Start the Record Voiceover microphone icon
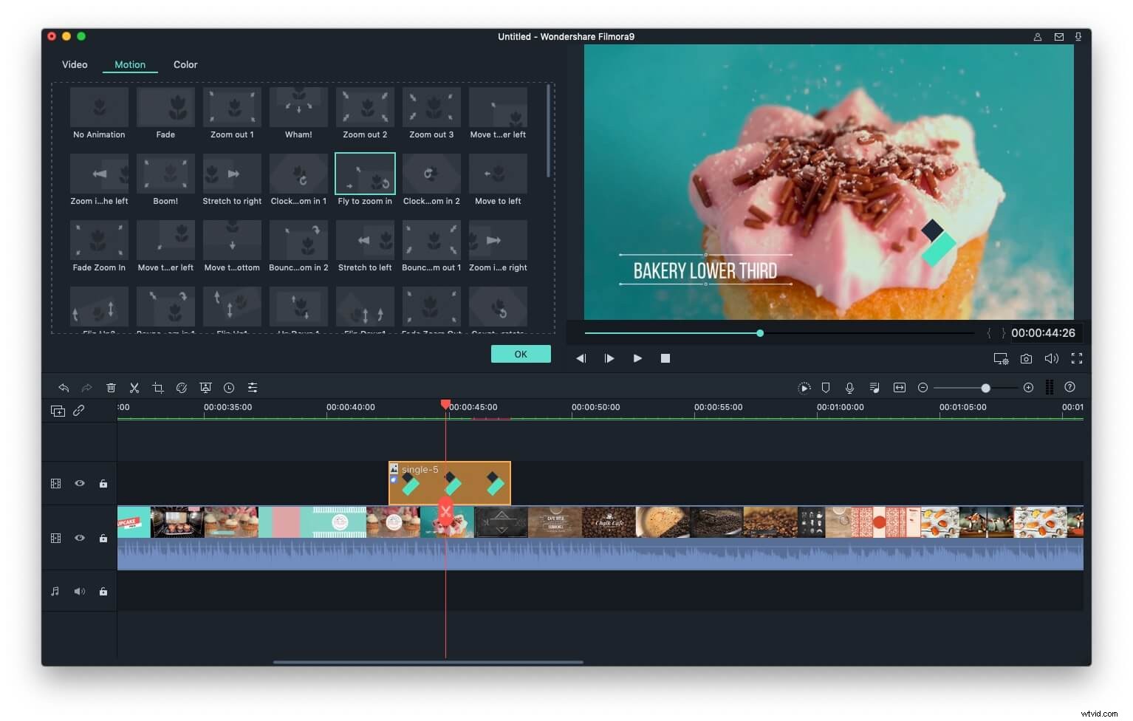Screen dimensions: 1133x721 [x=850, y=387]
